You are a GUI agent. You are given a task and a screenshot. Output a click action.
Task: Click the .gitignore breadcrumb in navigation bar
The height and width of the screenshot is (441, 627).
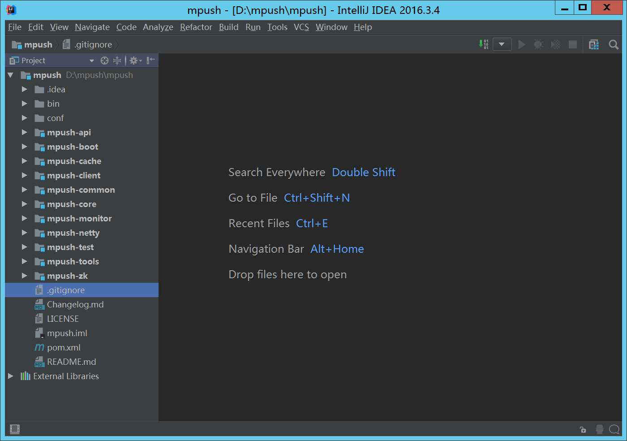[x=87, y=44]
